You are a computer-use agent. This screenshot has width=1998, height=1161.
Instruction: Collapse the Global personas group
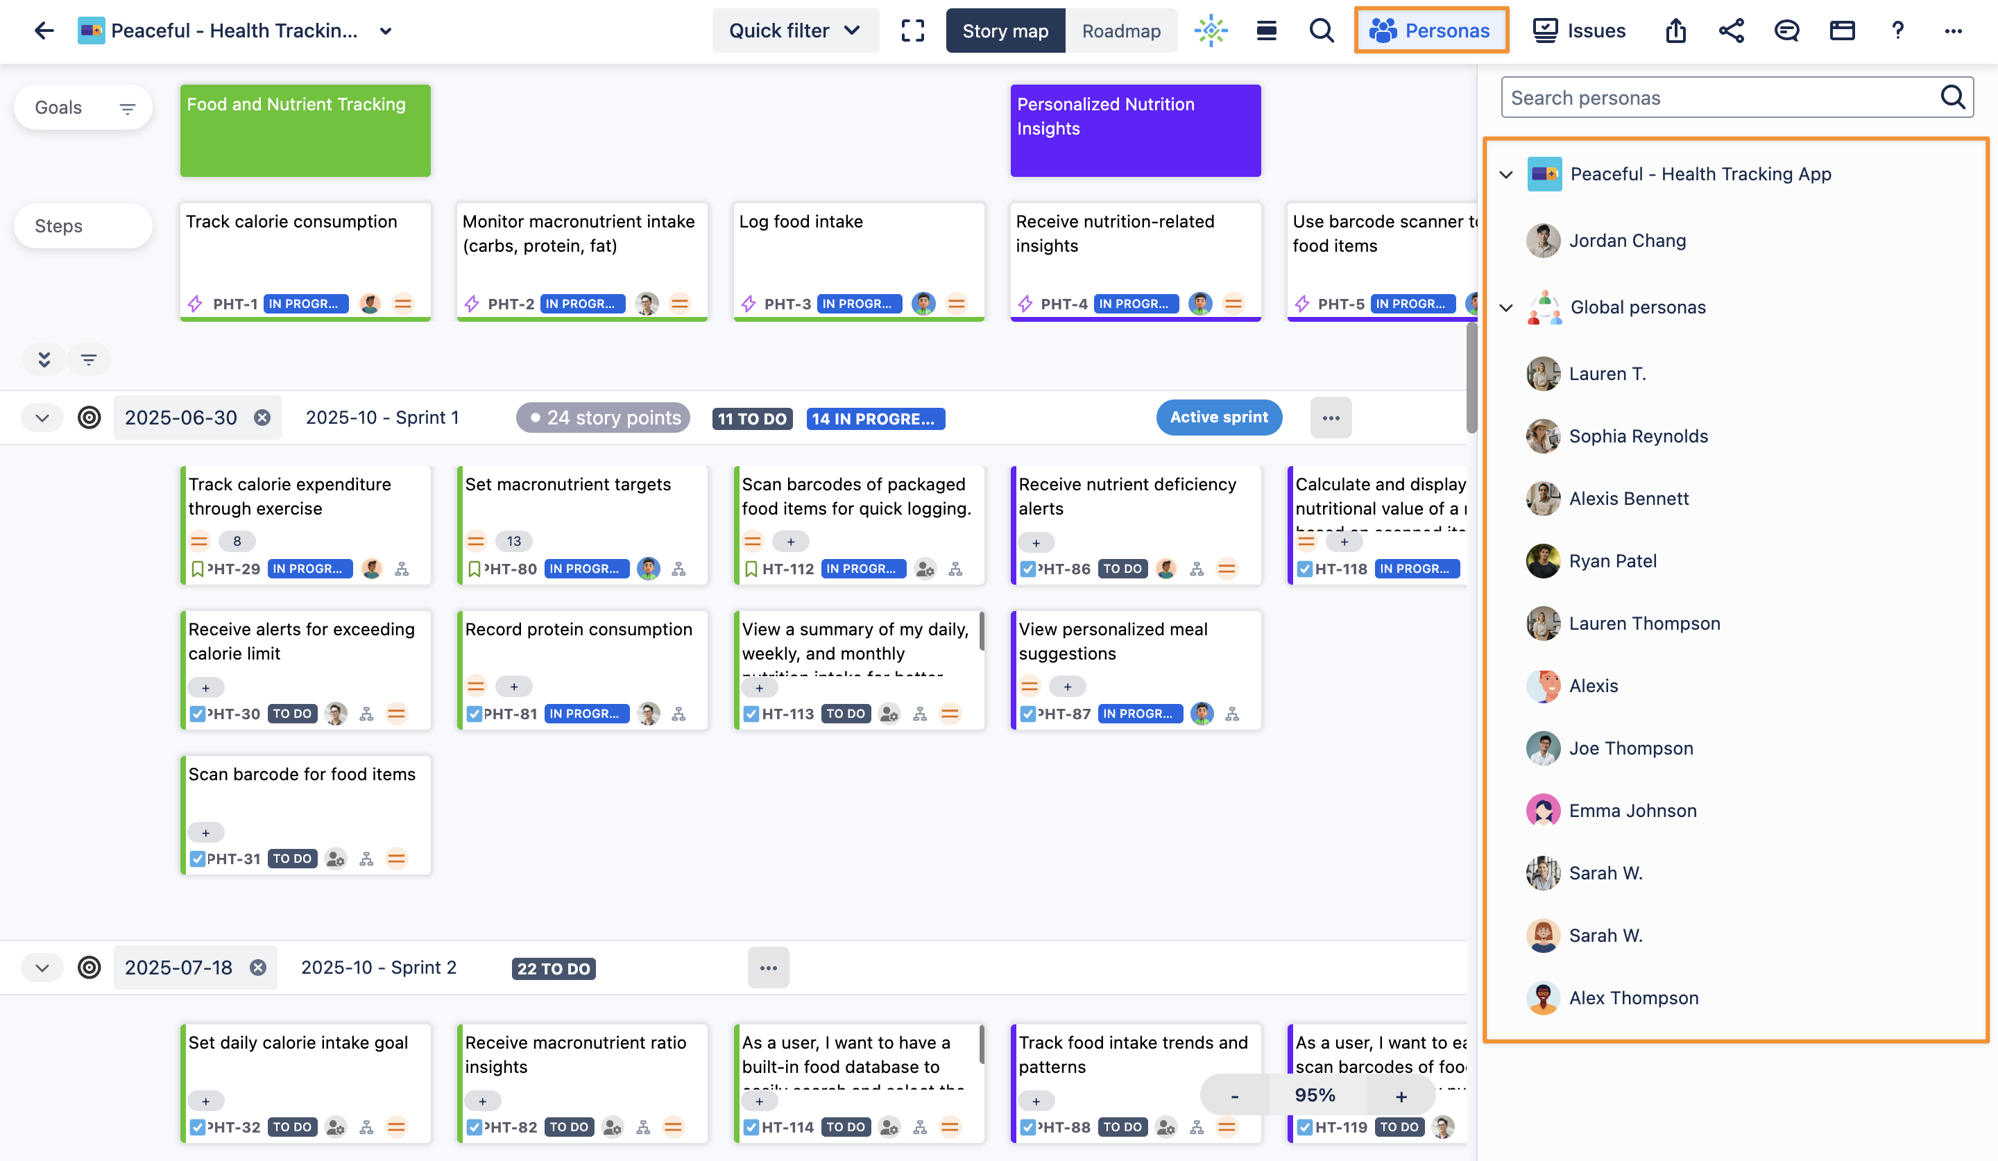pos(1505,307)
